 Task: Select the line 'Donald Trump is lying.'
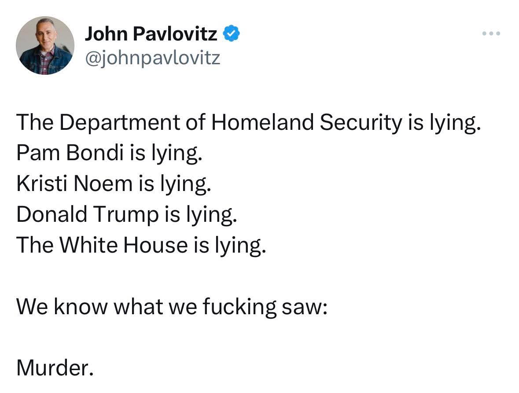(127, 215)
